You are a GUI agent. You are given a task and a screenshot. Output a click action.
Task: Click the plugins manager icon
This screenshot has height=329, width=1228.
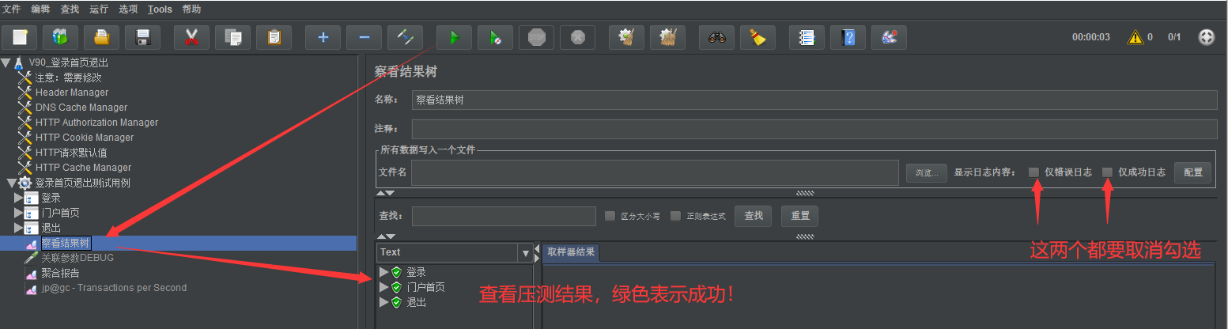[x=889, y=37]
